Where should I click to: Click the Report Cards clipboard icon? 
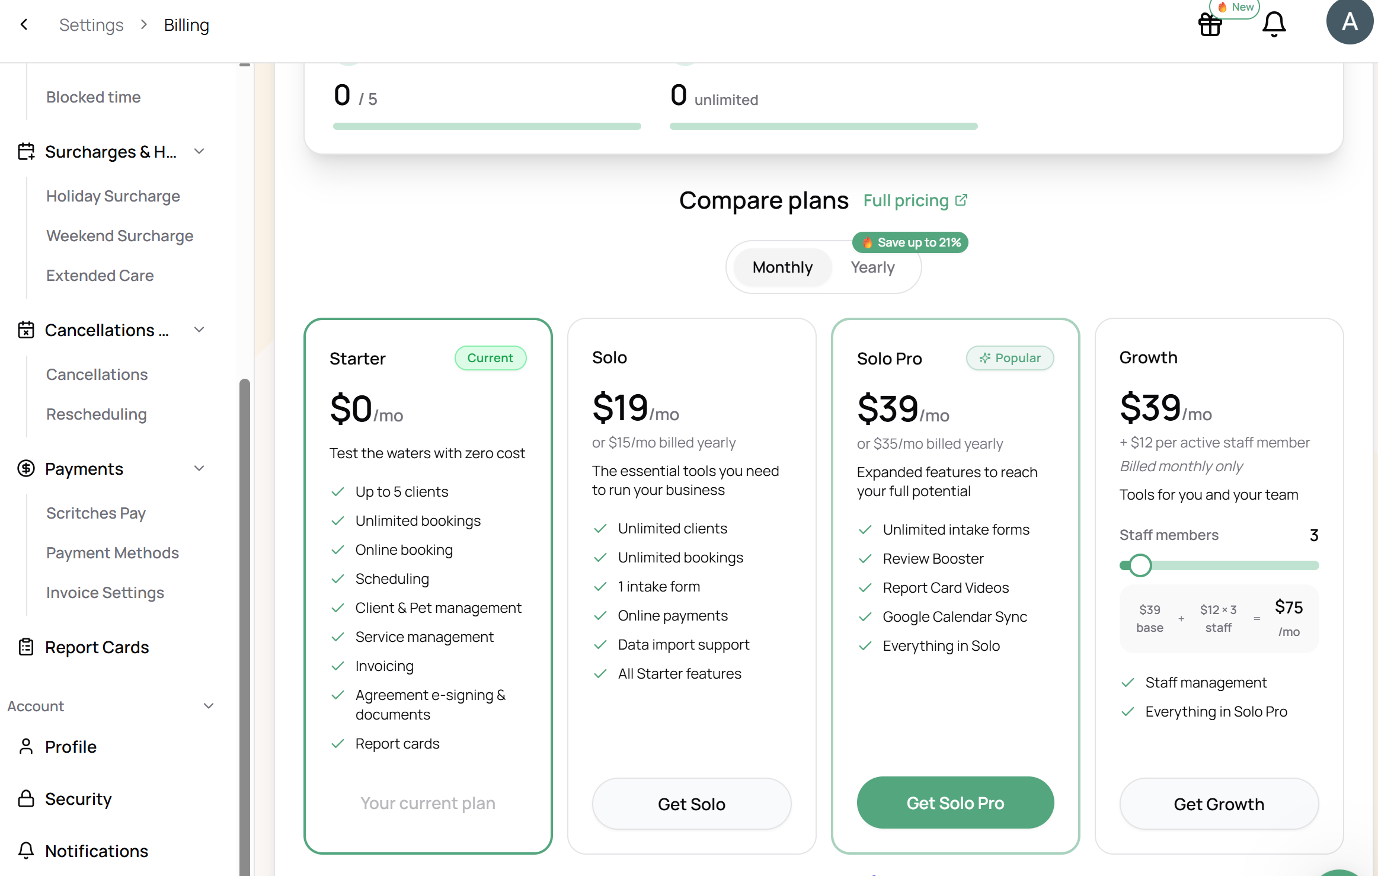coord(26,647)
